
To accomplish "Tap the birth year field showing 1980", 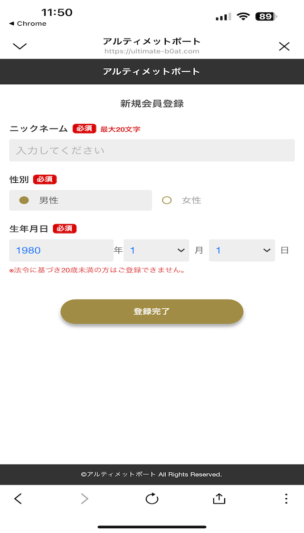I will (61, 250).
